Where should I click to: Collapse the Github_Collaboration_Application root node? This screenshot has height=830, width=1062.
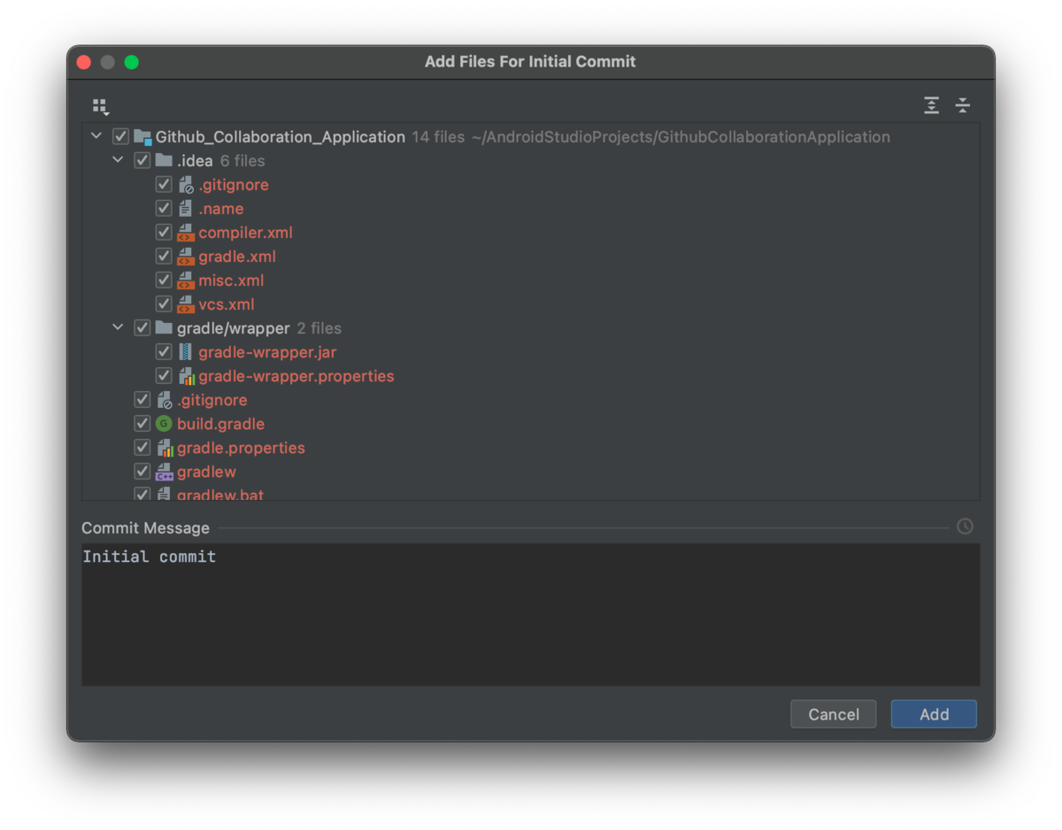click(96, 136)
